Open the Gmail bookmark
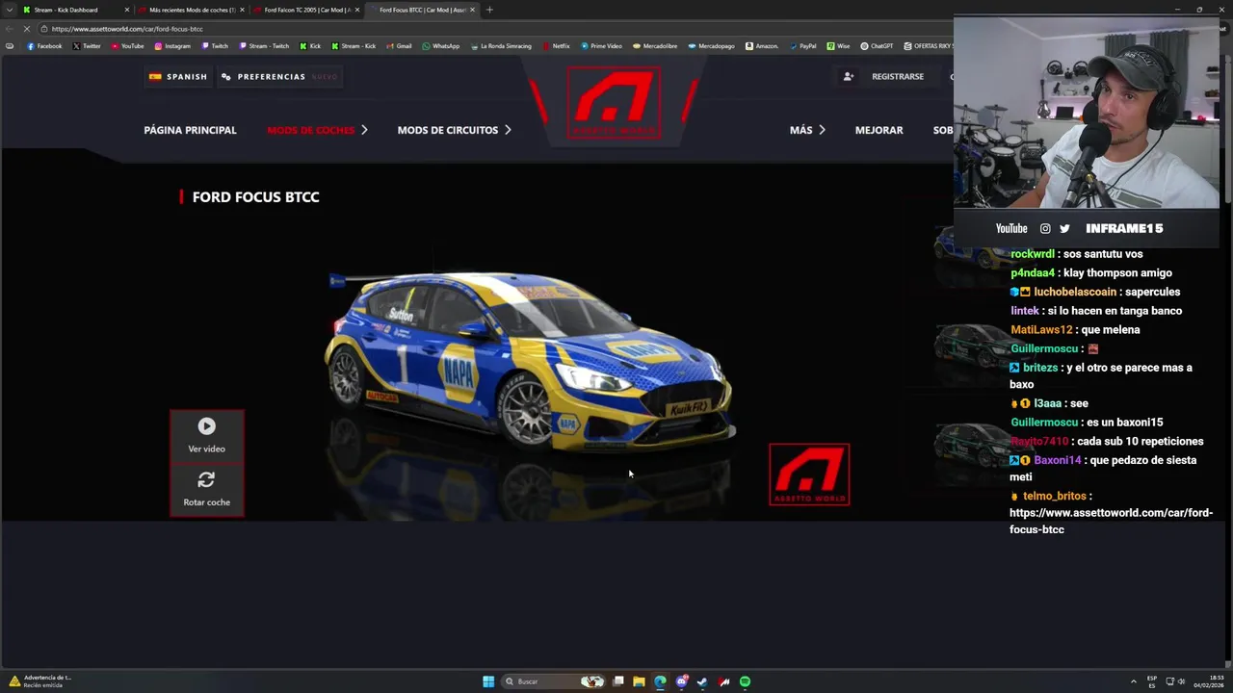The image size is (1233, 693). 399,45
